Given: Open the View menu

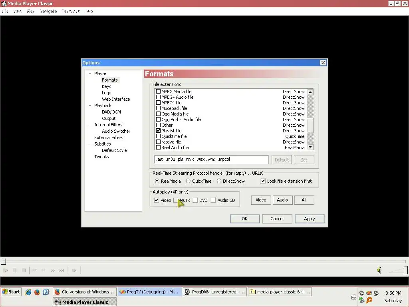Looking at the screenshot, I should [18, 11].
